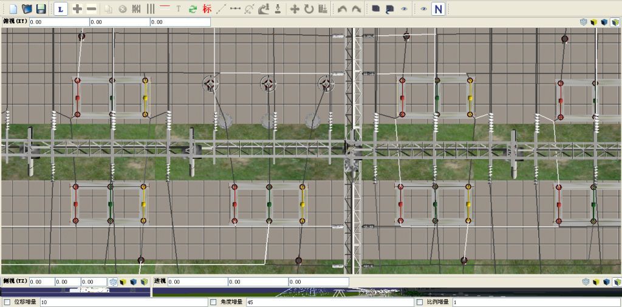Save the scene with the floppy disk icon

click(x=41, y=9)
